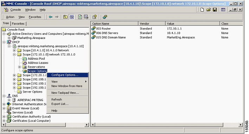The height and width of the screenshot is (134, 249).
Task: Collapse the Active Directory Users and Computers node
Action: (4, 34)
